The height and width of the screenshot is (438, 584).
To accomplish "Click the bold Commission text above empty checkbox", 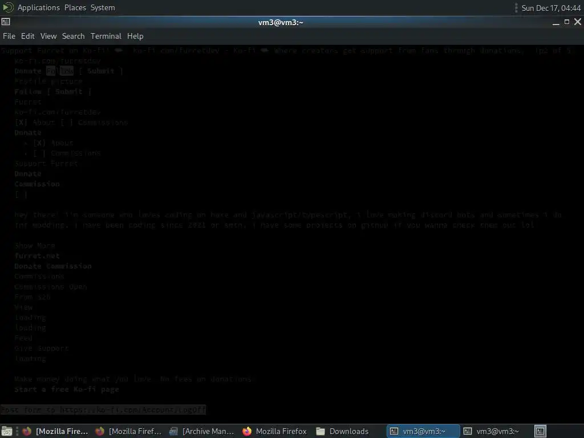I will click(x=37, y=184).
